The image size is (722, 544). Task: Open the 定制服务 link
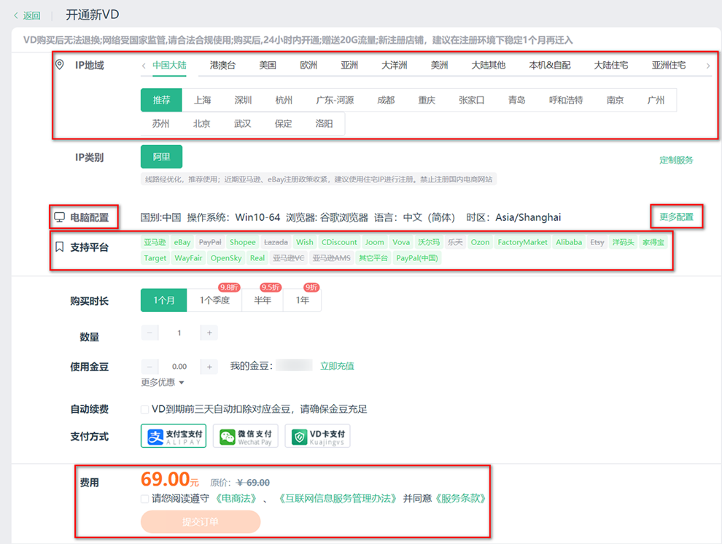tap(676, 160)
